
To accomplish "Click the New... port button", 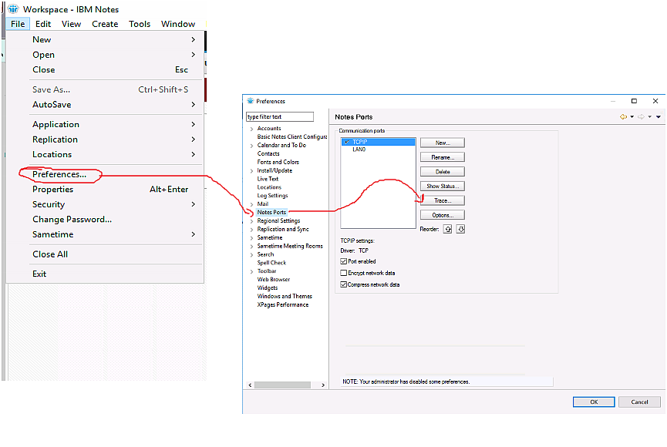I will 443,143.
